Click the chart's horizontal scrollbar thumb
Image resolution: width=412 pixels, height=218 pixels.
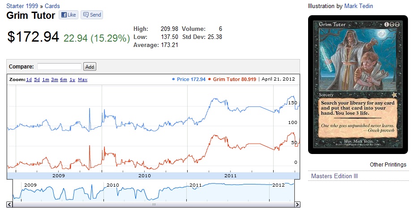coord(153,205)
